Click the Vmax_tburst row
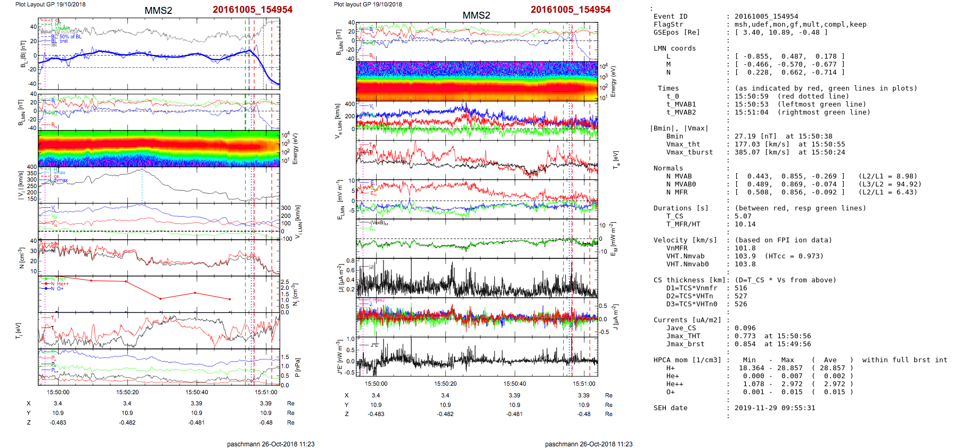This screenshot has width=961, height=448. point(689,152)
